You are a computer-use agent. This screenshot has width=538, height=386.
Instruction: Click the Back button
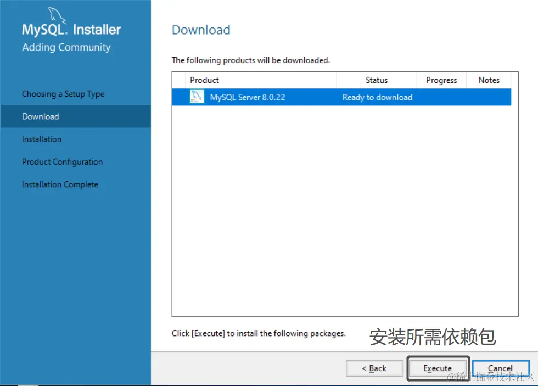[x=374, y=368]
